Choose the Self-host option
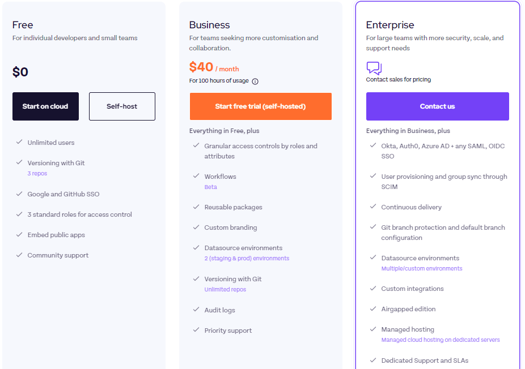The height and width of the screenshot is (369, 525). 122,106
